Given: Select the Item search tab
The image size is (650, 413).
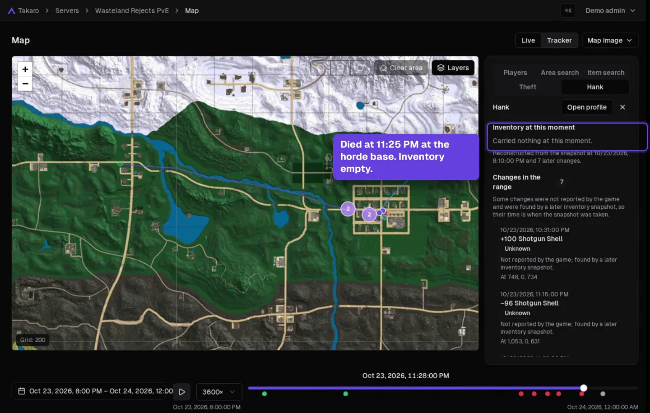Looking at the screenshot, I should pyautogui.click(x=606, y=73).
